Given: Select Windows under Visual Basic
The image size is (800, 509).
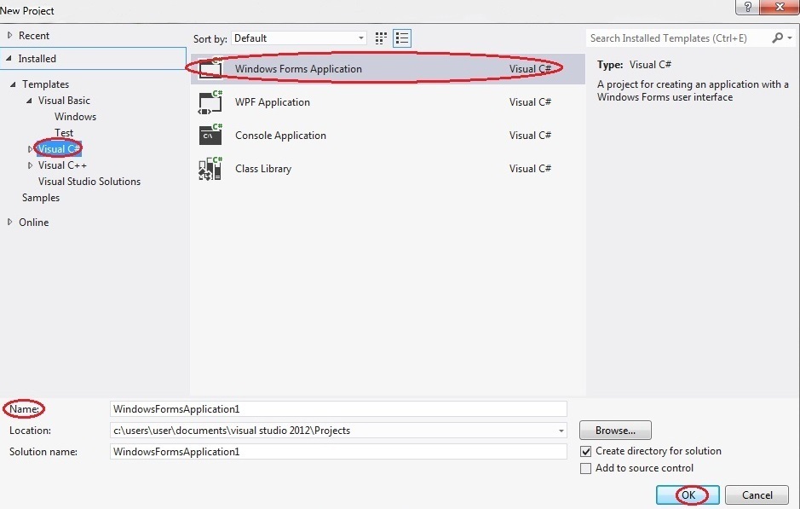Looking at the screenshot, I should click(x=75, y=117).
